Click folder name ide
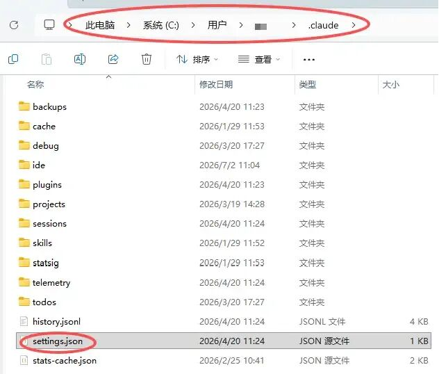Image resolution: width=439 pixels, height=374 pixels. click(39, 165)
